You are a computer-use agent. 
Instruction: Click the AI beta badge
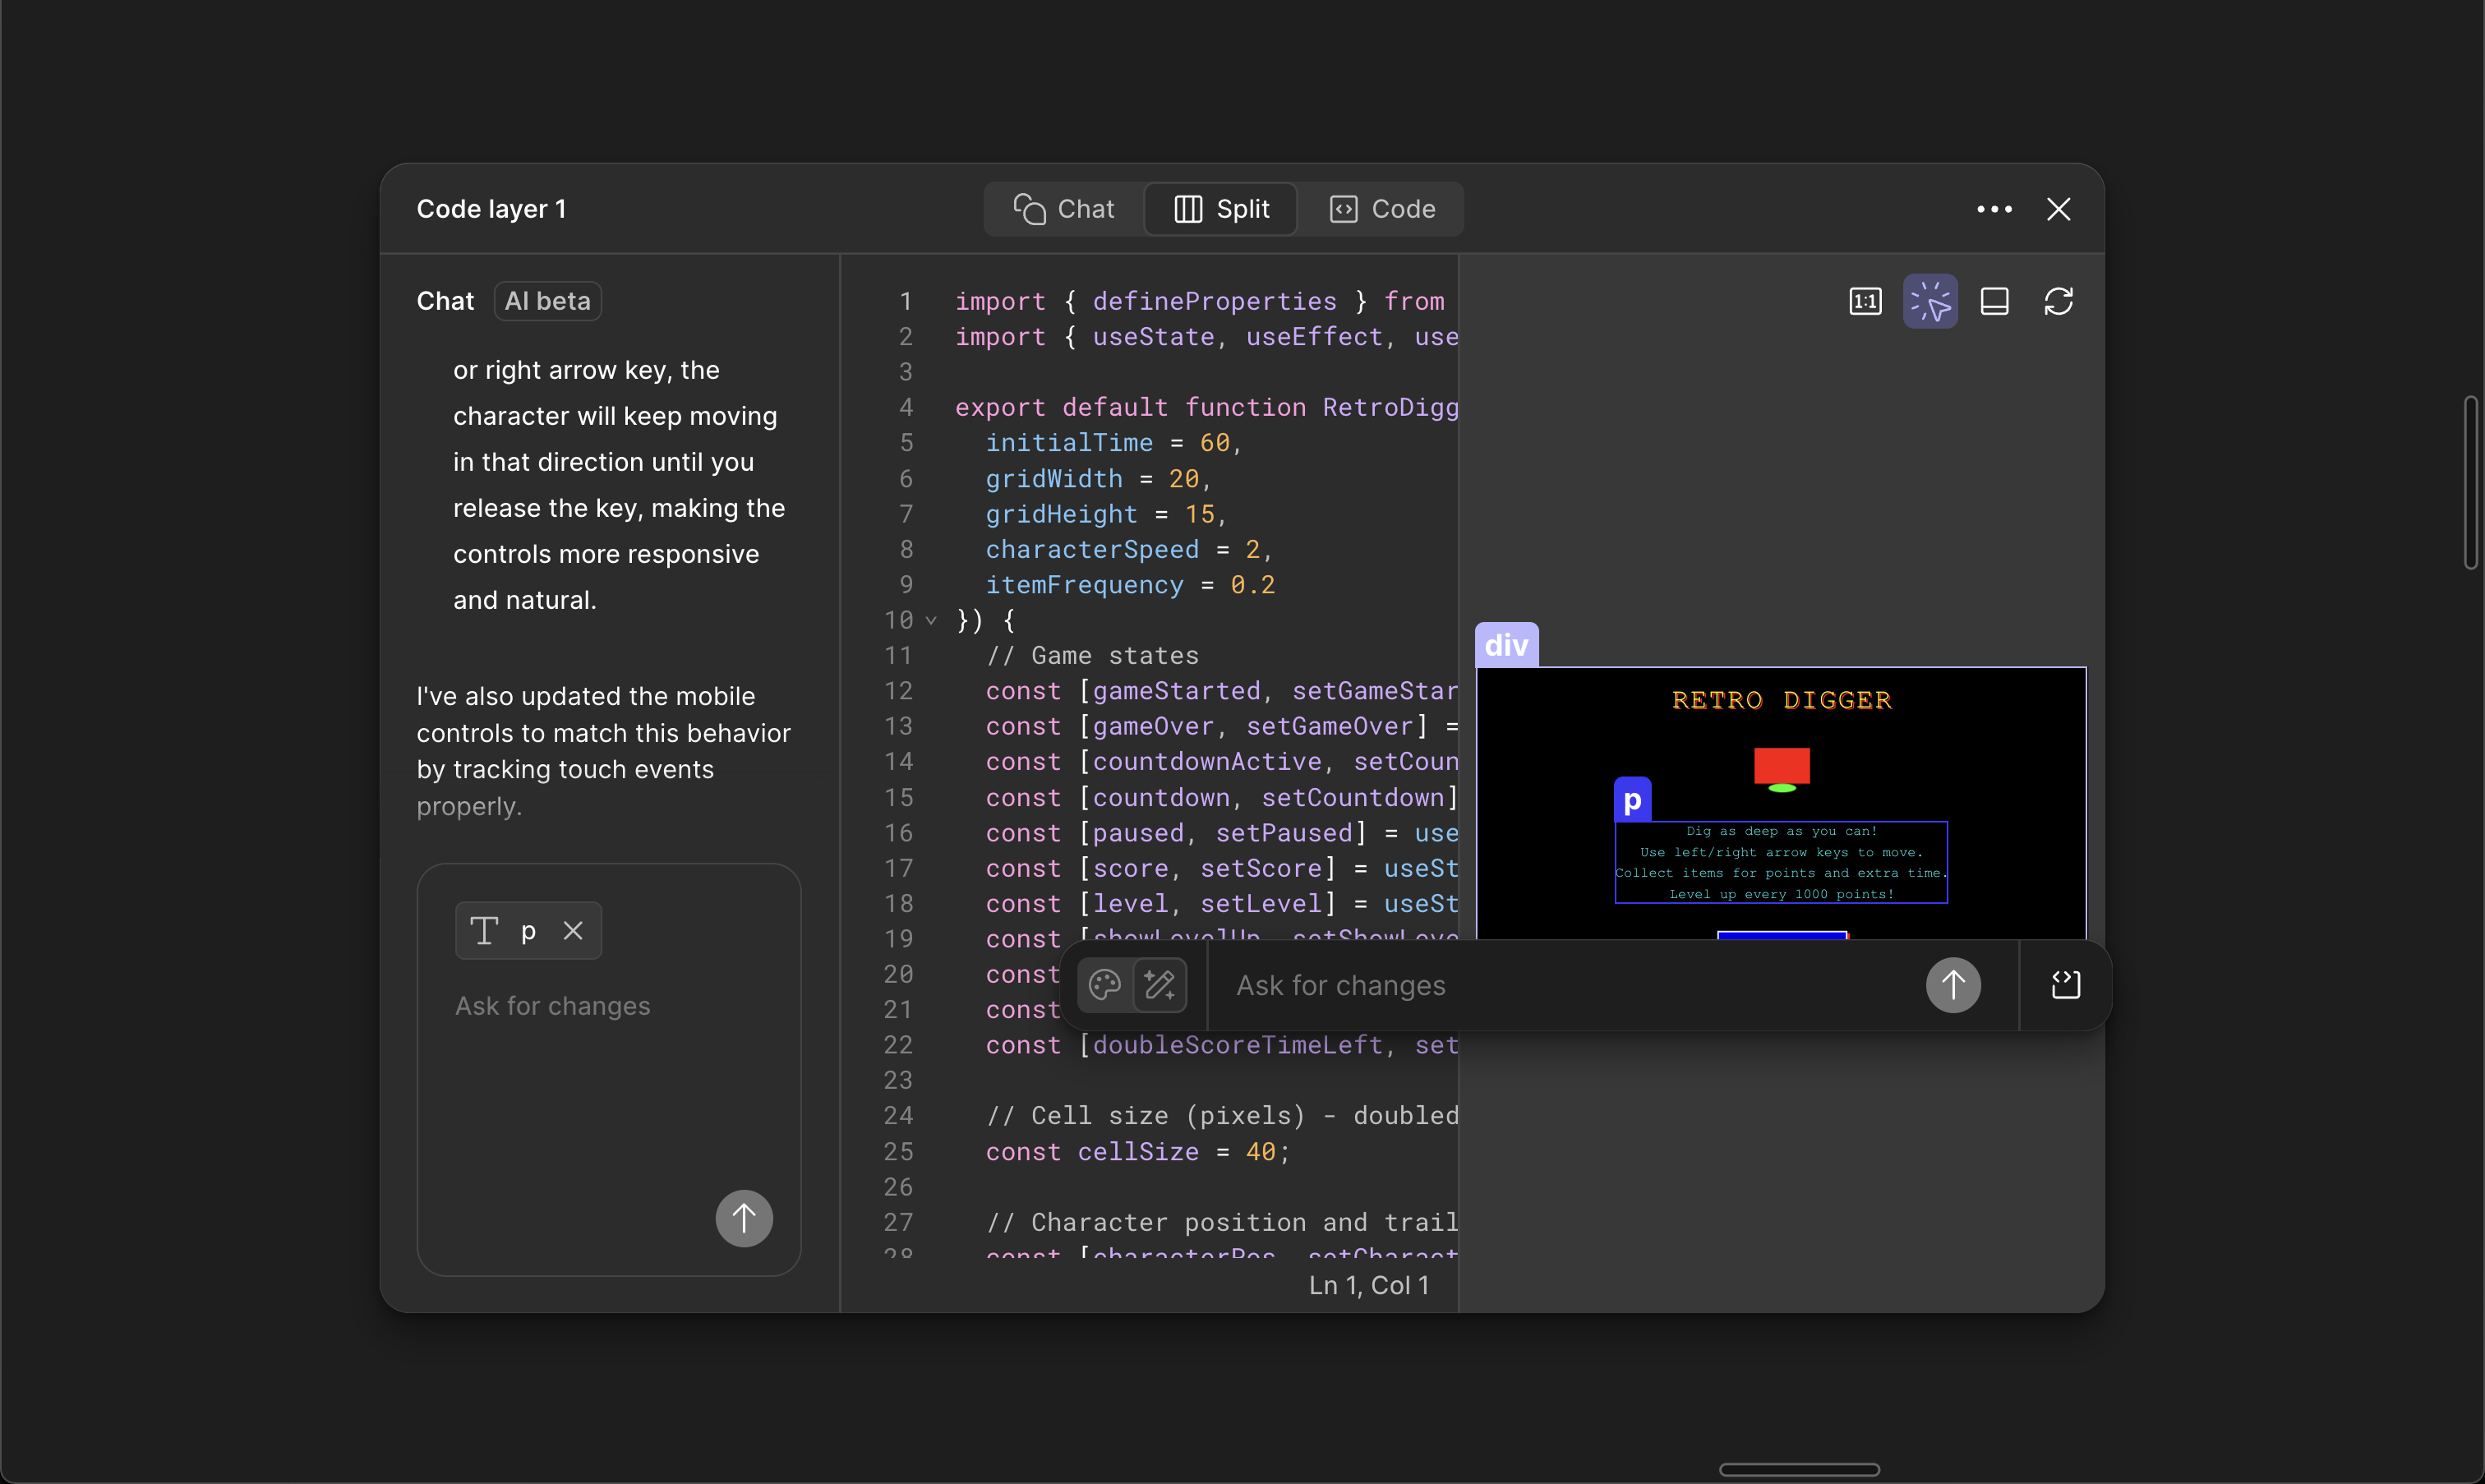[548, 301]
